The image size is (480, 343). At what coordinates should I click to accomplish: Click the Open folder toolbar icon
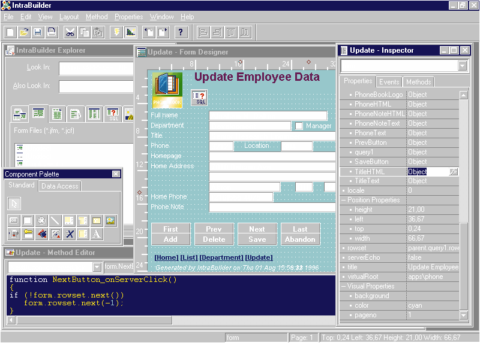click(24, 32)
